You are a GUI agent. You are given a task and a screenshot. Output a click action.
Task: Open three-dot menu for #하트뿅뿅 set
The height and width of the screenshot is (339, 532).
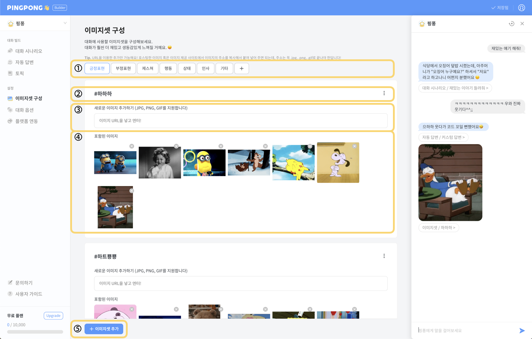384,256
